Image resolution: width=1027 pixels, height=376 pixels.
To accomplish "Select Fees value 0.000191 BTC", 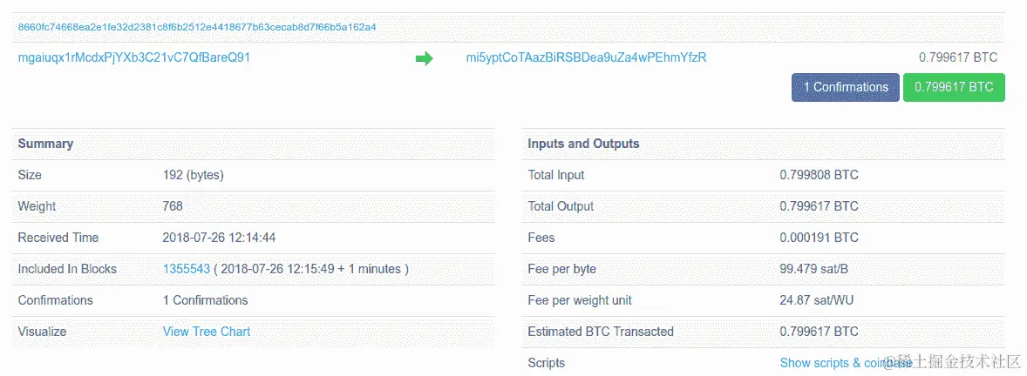I will pos(819,238).
